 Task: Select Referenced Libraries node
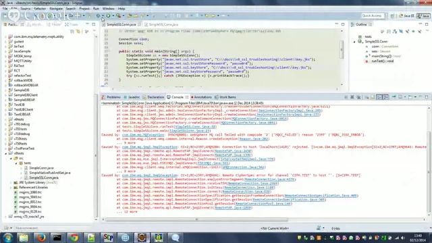[x=33, y=188]
